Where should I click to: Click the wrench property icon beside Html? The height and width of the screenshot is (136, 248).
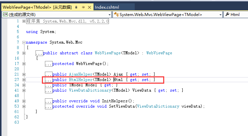(227, 14)
